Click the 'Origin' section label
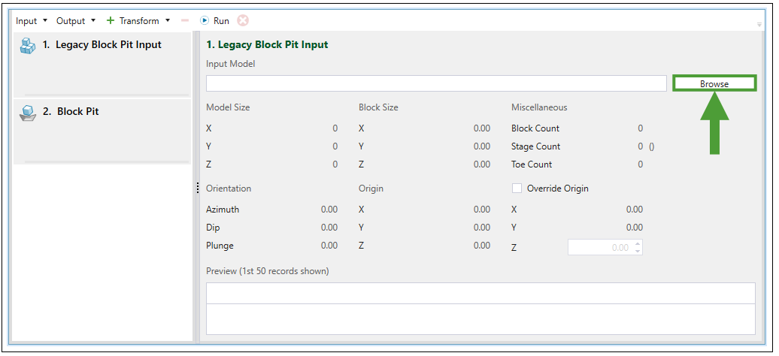Screen dimensions: 779x356 (371, 189)
